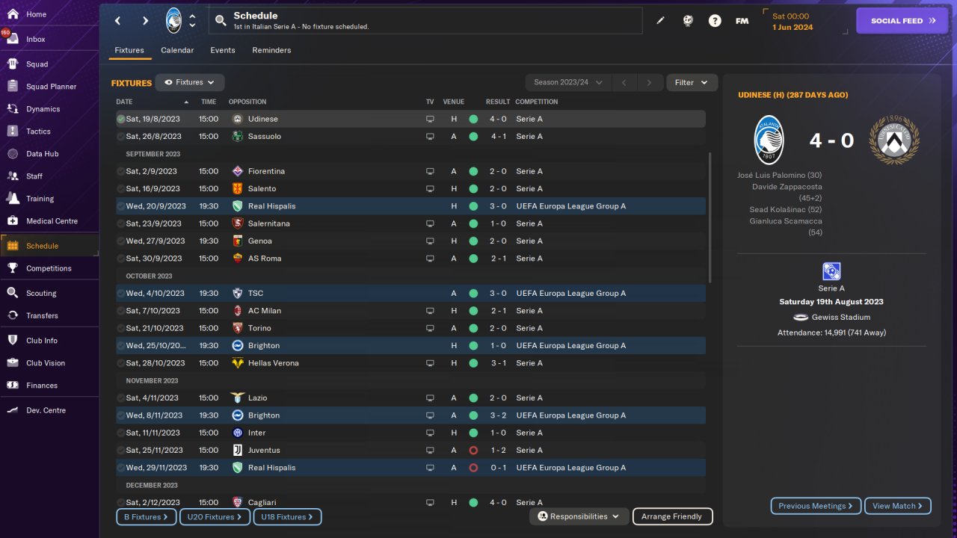Image resolution: width=957 pixels, height=538 pixels.
Task: Toggle the checkmark on Sat, 16/9/2023 Salento row
Action: click(x=120, y=189)
